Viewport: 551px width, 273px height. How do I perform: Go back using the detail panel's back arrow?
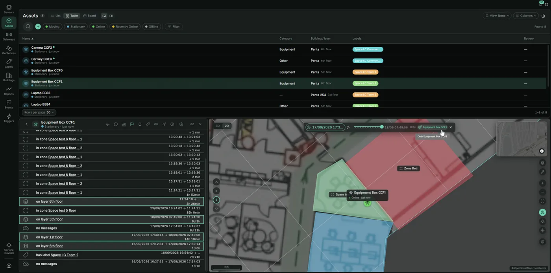(26, 124)
